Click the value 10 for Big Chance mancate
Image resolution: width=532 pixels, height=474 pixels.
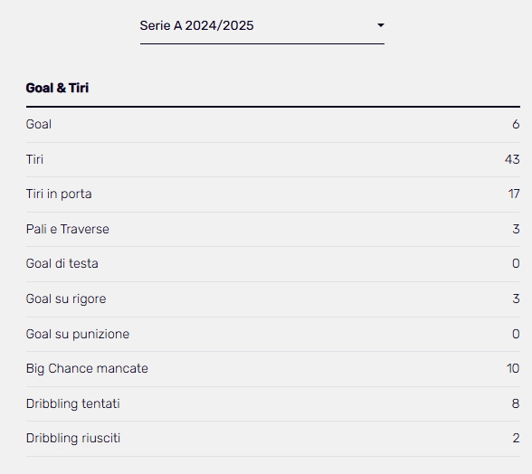513,368
